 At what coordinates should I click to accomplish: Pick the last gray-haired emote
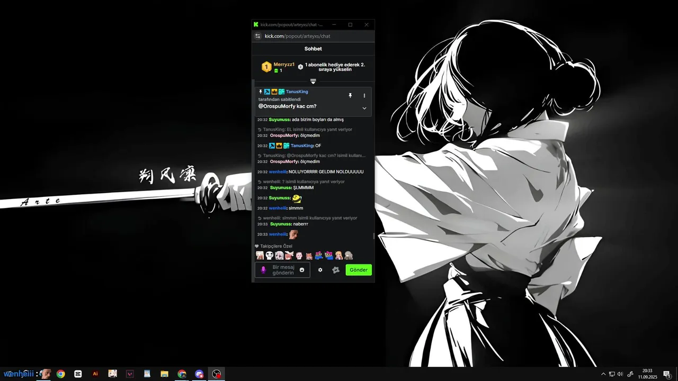349,256
